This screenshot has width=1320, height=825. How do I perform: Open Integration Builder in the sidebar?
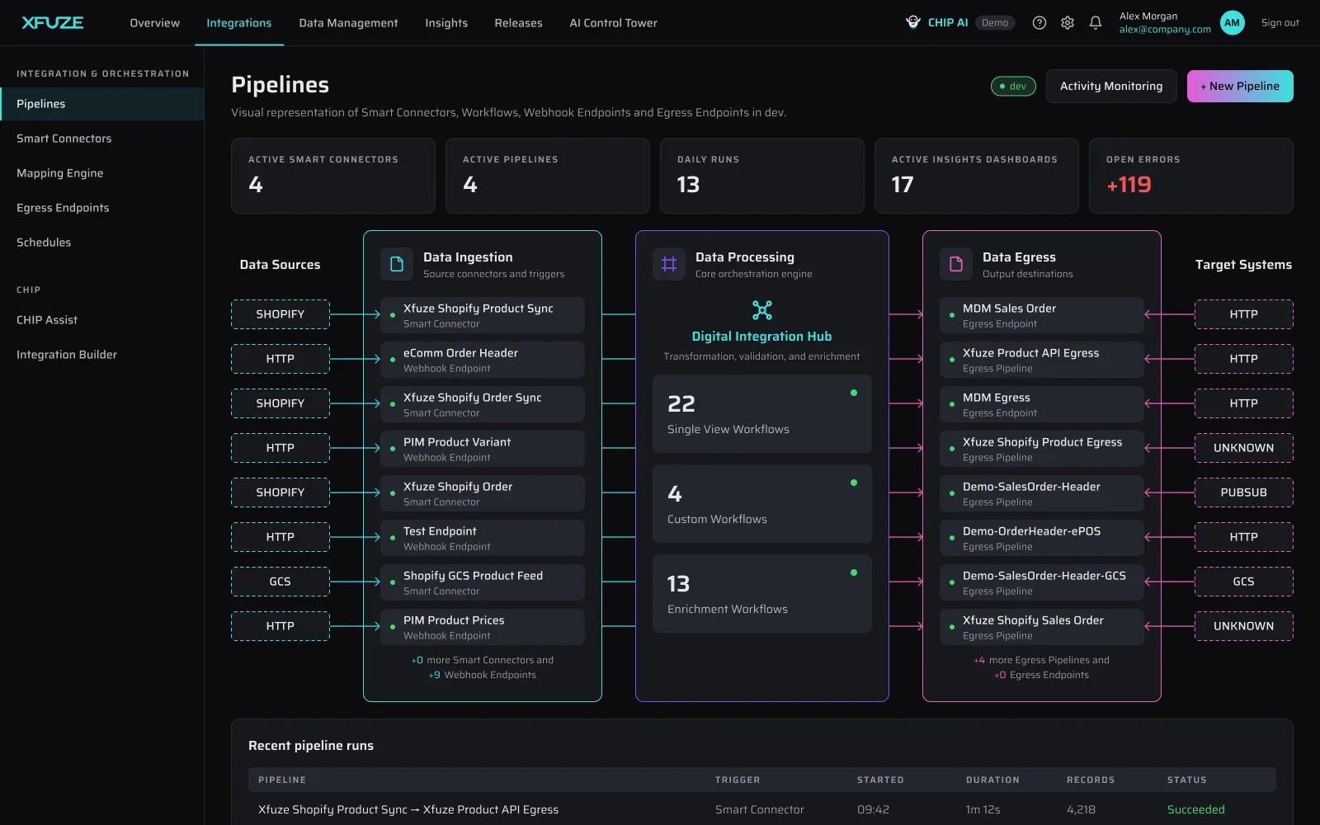tap(101, 355)
